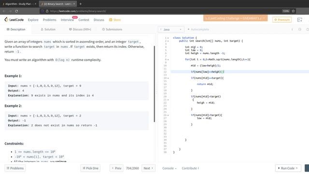Open the Solution tab
Image resolution: width=309 pixels, height=174 pixels.
(x=48, y=29)
